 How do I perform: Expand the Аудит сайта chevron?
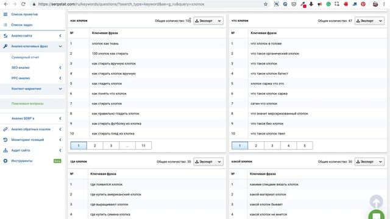(60, 150)
